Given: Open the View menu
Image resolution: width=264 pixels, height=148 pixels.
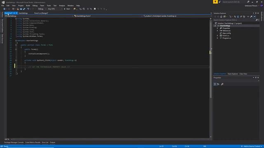Looking at the screenshot, I should [14, 5].
